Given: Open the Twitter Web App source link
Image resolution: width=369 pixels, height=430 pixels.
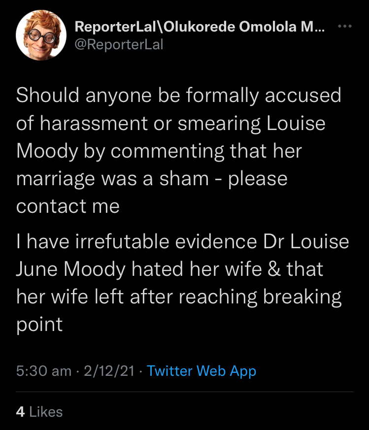Looking at the screenshot, I should [201, 371].
